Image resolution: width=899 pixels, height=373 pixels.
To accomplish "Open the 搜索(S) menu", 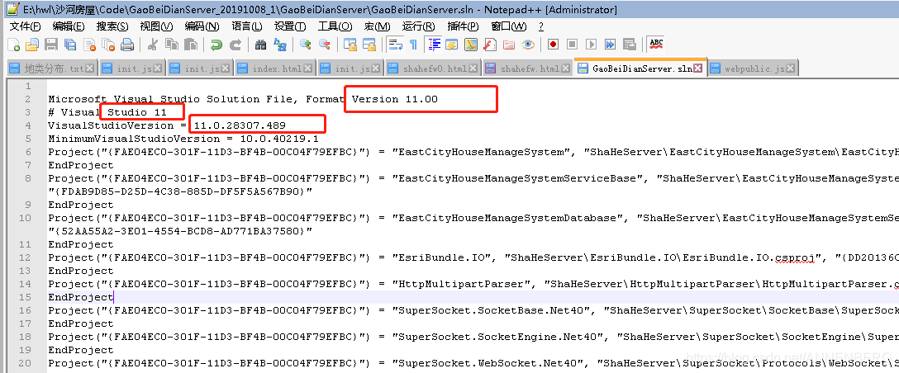I will pyautogui.click(x=112, y=26).
